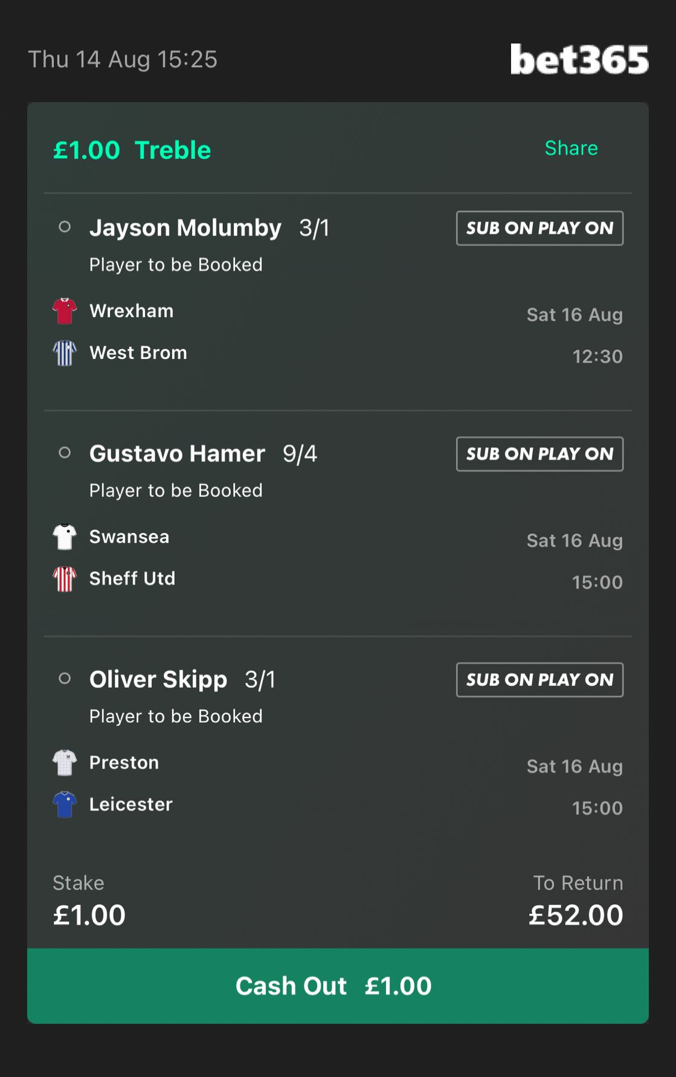
Task: Click the £52.00 To Return amount
Action: click(576, 915)
